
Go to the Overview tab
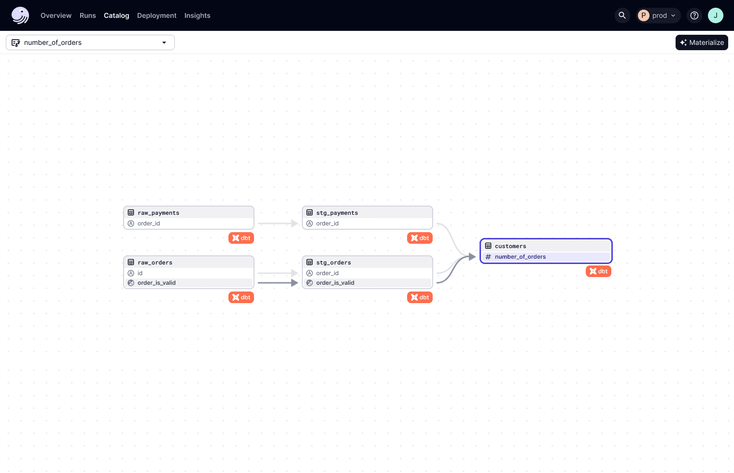pos(56,15)
